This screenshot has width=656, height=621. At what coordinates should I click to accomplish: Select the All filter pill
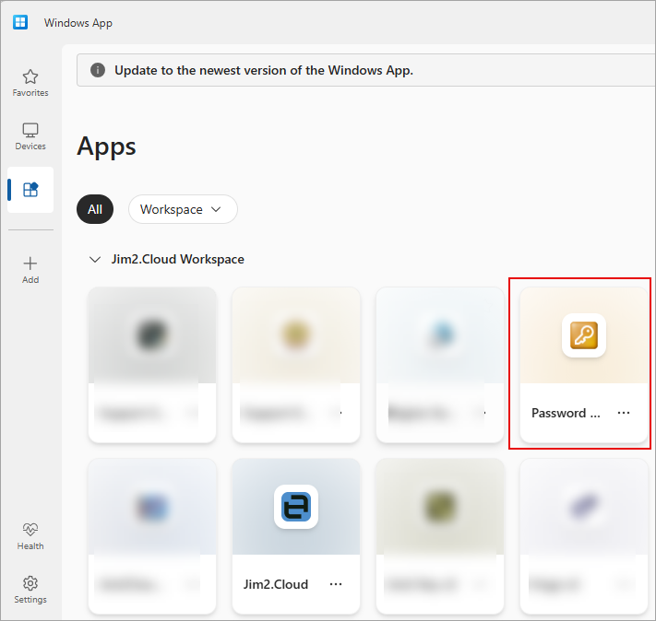pos(95,209)
